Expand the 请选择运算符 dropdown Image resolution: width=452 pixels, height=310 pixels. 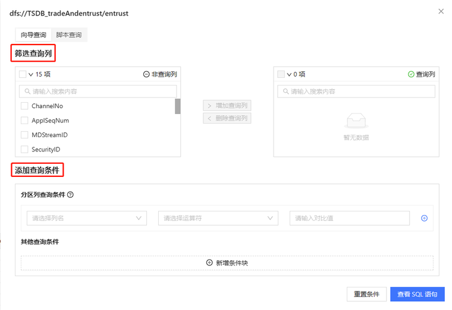(x=218, y=219)
